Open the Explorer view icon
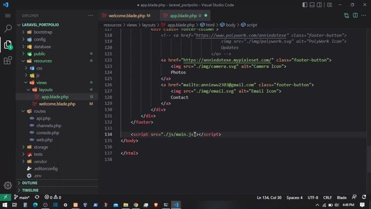The width and height of the screenshot is (371, 209). 8,45
